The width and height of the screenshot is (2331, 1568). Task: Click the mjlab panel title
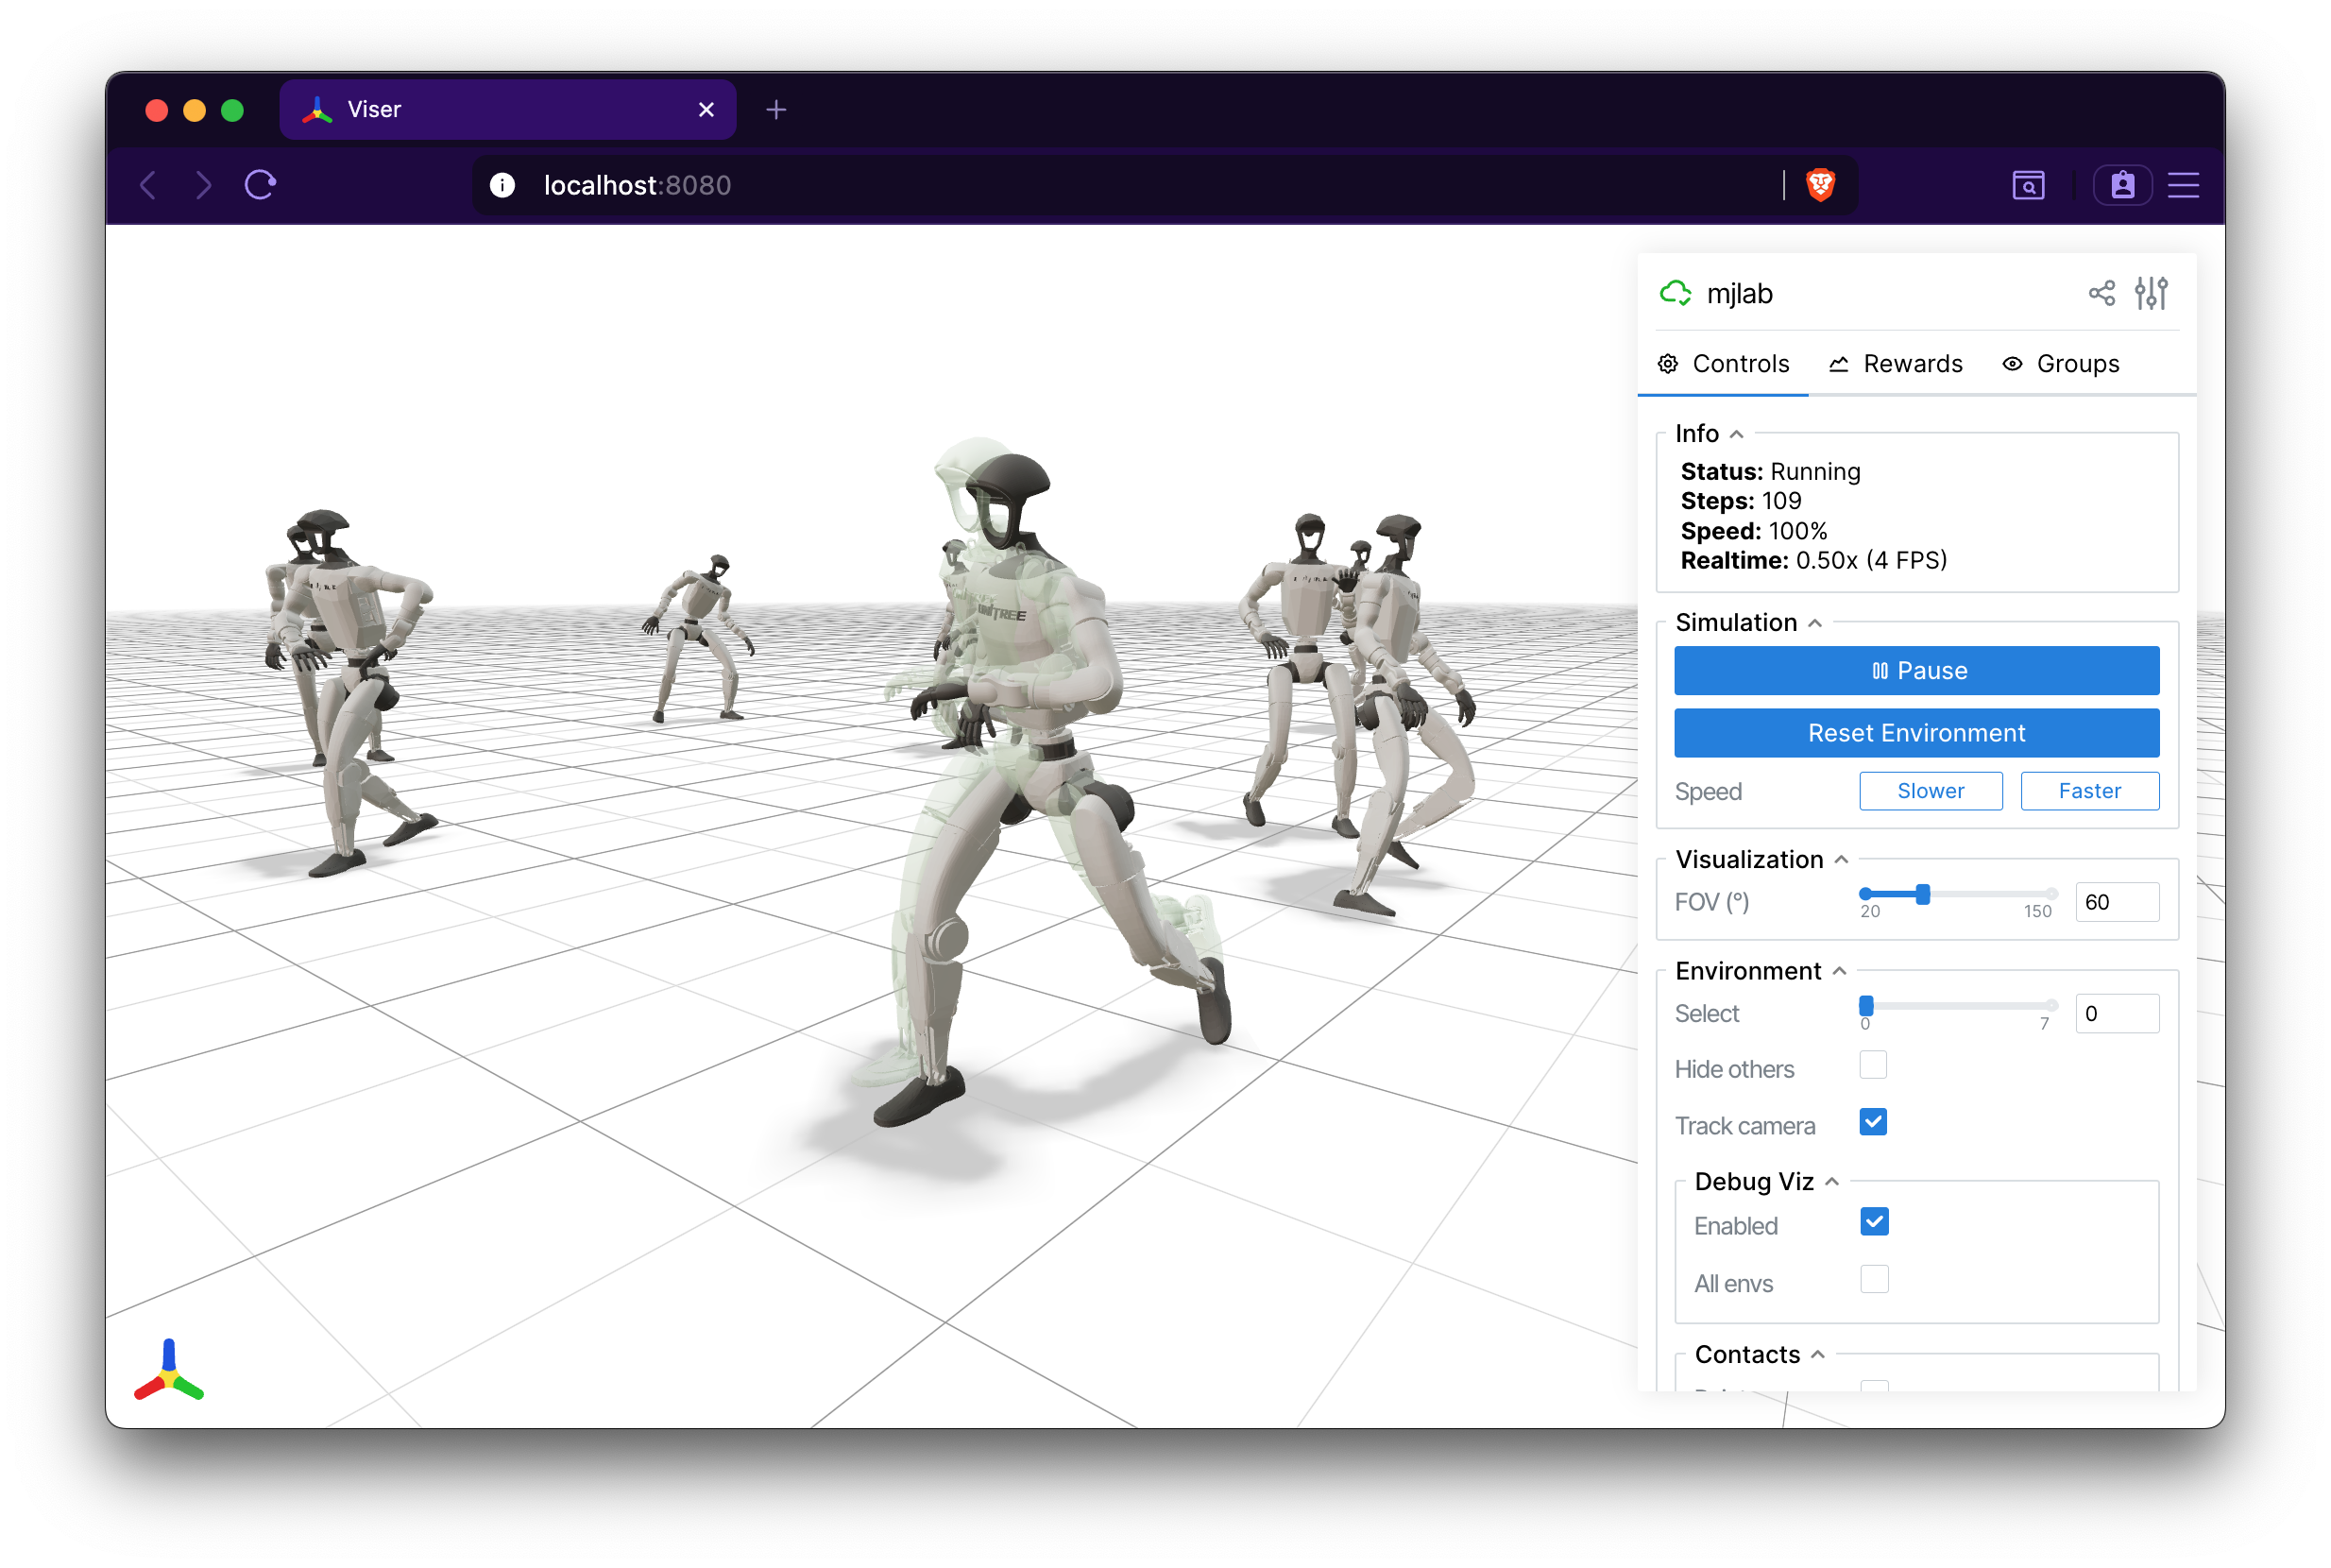coord(1739,293)
